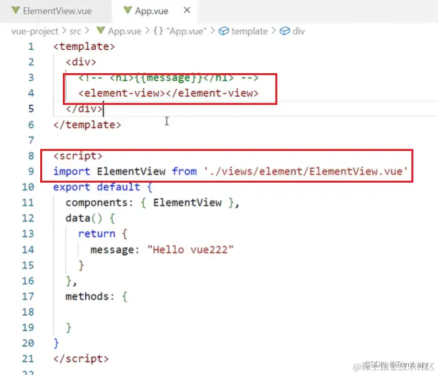
Task: Click cube icon beside template breadcrumb
Action: pyautogui.click(x=224, y=31)
